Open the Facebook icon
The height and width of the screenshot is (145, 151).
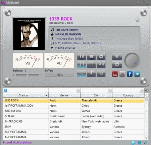(x=130, y=74)
